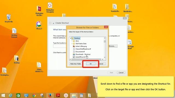Viewport: 175px width, 98px height.
Task: Click Make New Folder
Action: (x=75, y=64)
